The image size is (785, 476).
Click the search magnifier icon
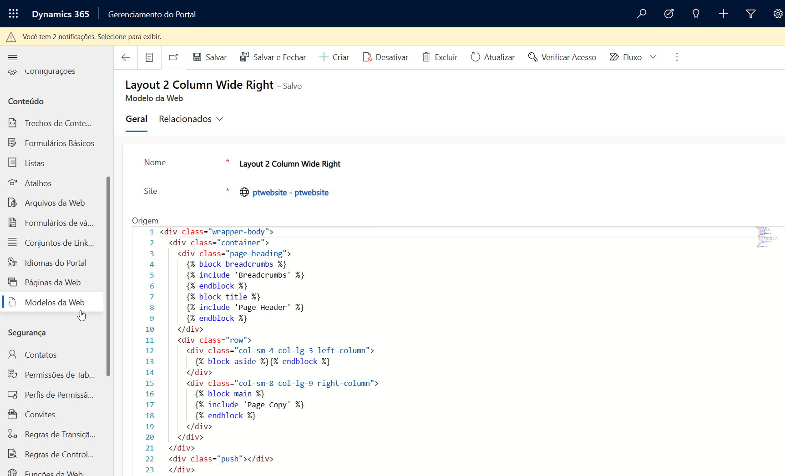(x=642, y=14)
